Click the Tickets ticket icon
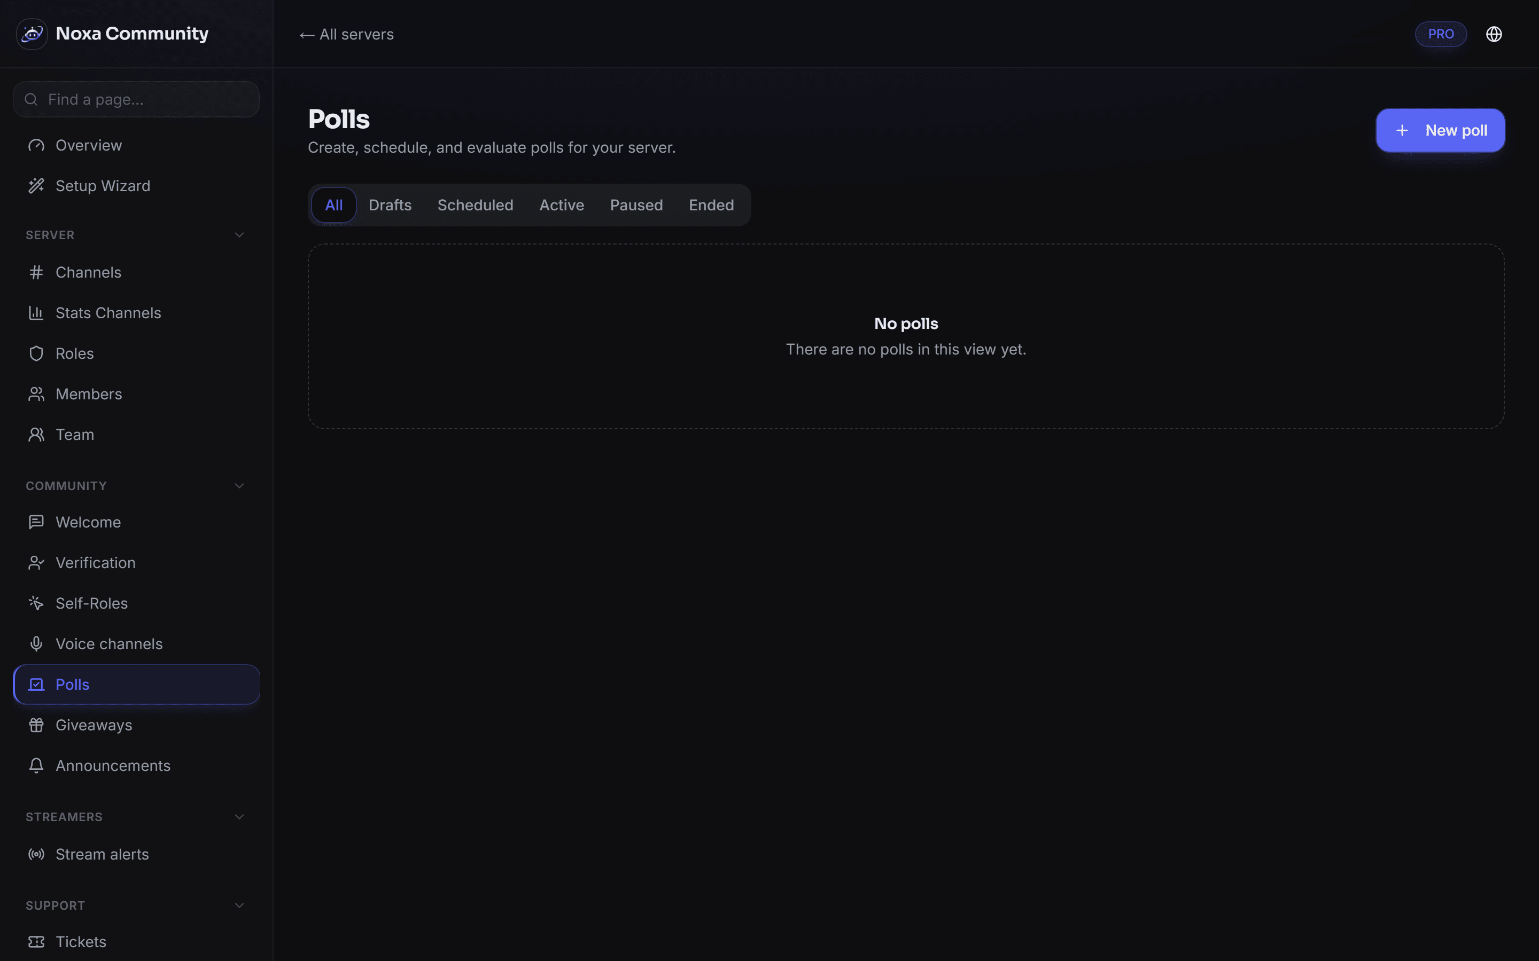The image size is (1539, 961). click(x=36, y=942)
